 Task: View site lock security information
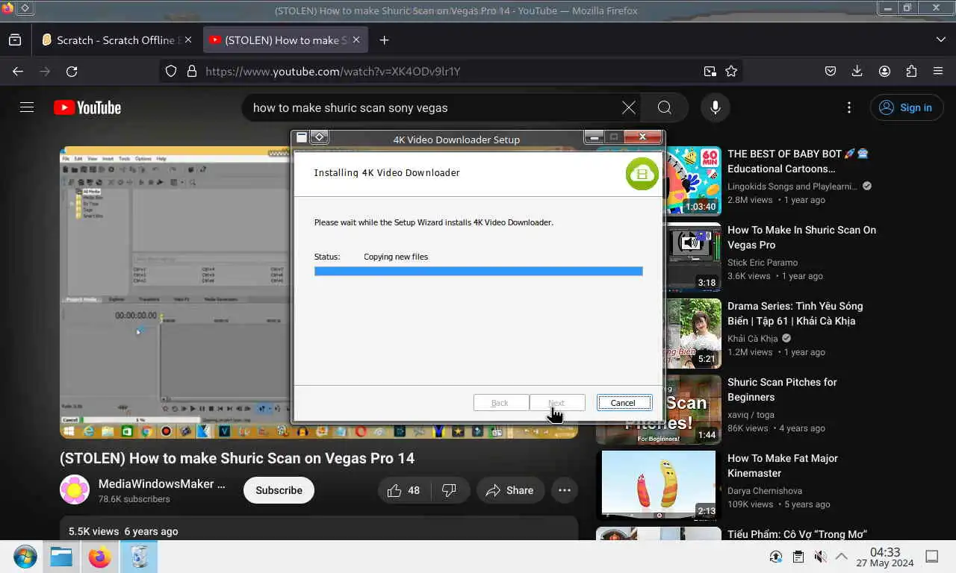point(192,72)
